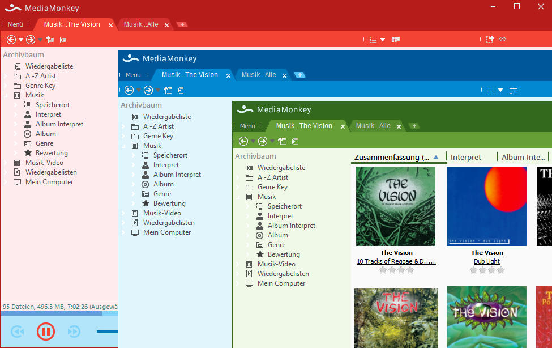Screen dimensions: 552x348
Task: Open back history dropdown in red window
Action: [x=21, y=40]
